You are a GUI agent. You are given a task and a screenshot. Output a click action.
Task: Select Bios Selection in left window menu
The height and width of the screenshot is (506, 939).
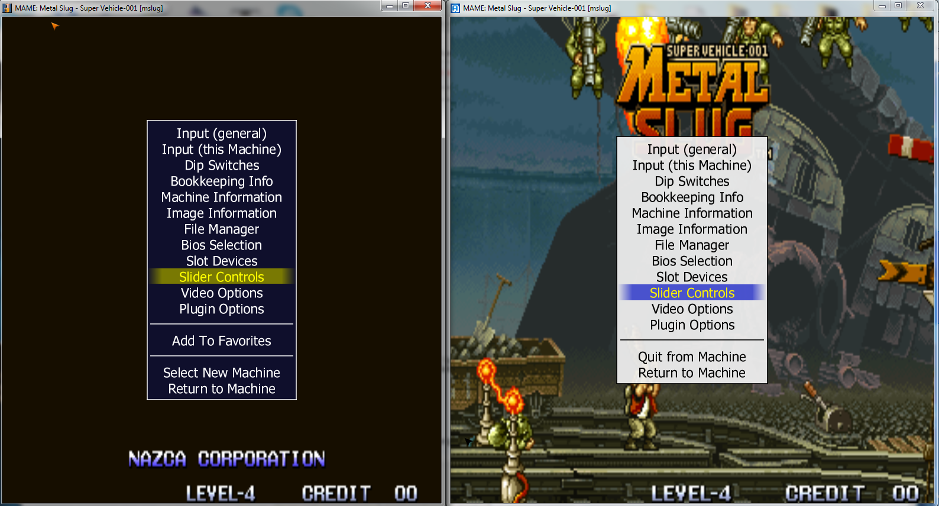pos(222,245)
